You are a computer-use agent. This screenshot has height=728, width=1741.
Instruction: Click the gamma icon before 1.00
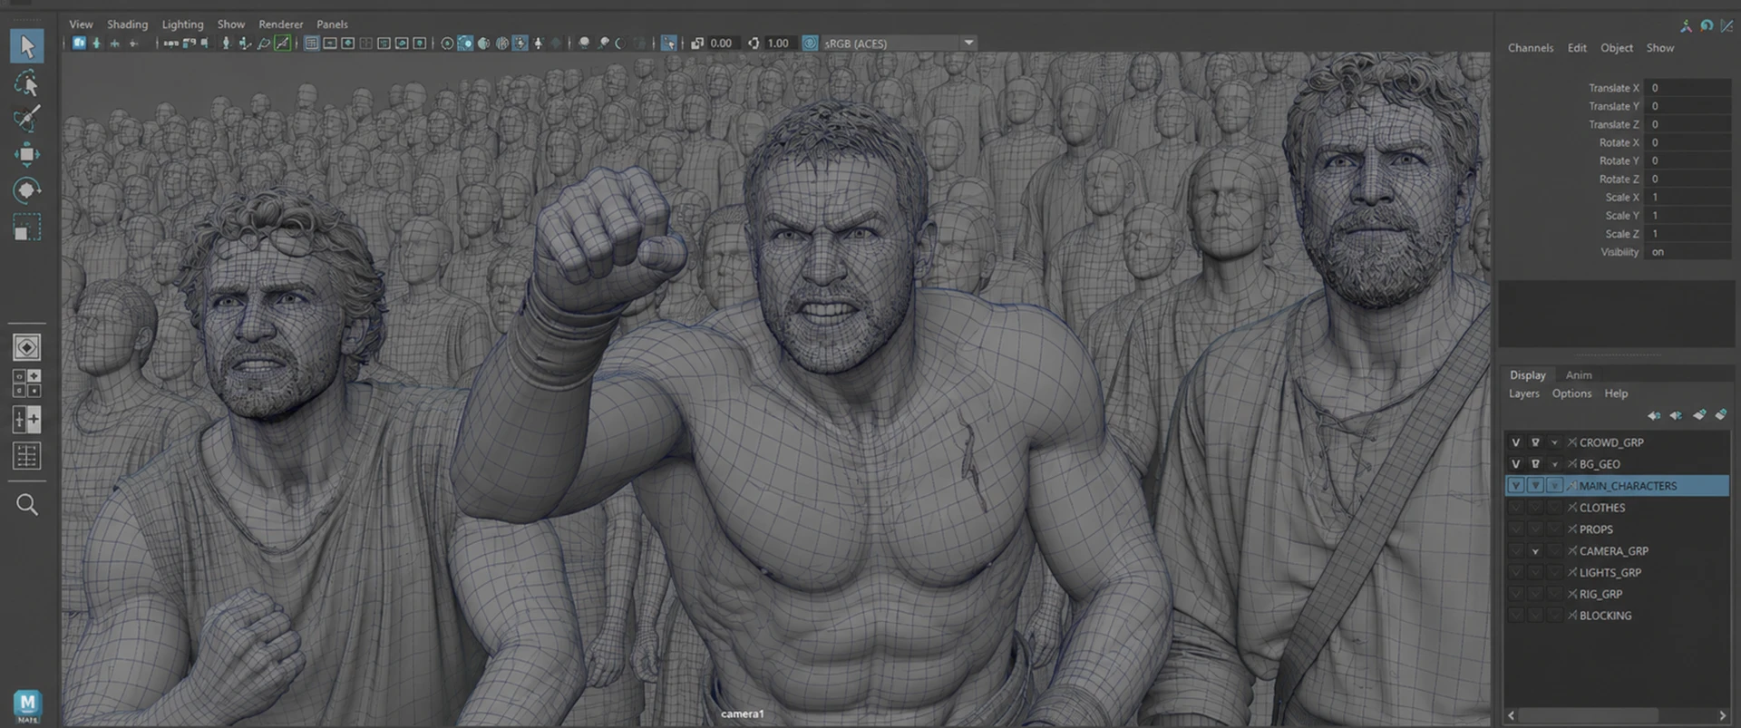click(x=754, y=43)
